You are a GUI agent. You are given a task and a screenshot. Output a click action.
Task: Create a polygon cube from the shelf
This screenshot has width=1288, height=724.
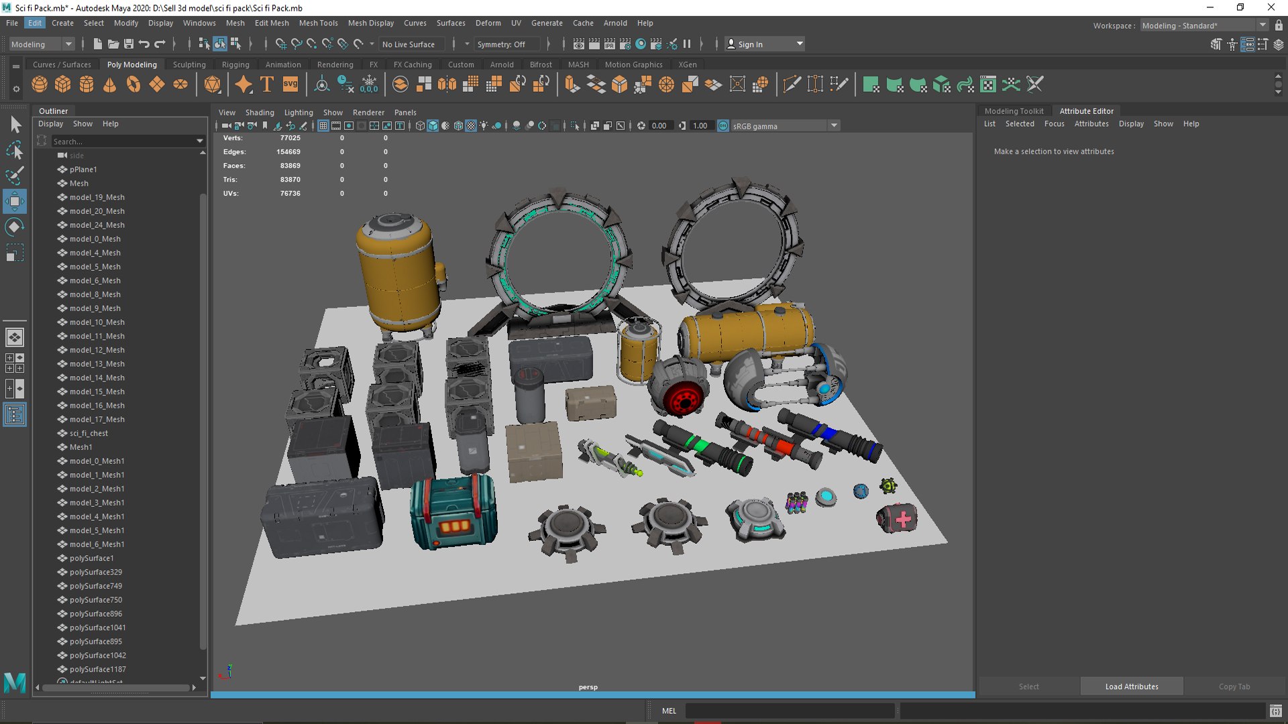63,84
